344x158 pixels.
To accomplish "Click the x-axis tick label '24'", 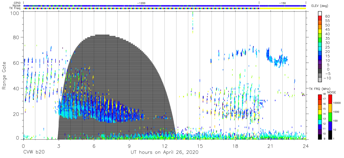I will click(306, 146).
